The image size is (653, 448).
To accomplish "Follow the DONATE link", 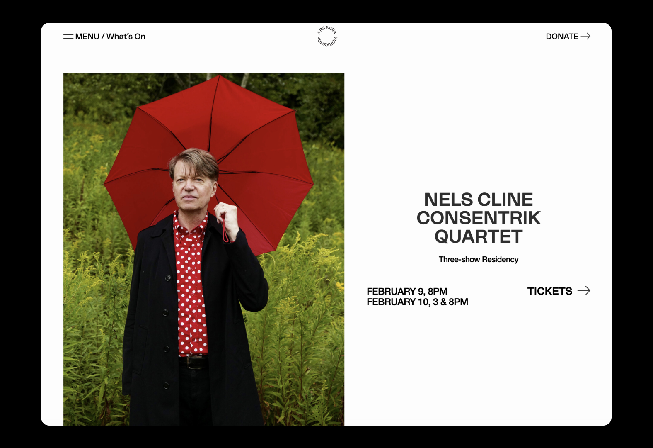I will pos(562,37).
